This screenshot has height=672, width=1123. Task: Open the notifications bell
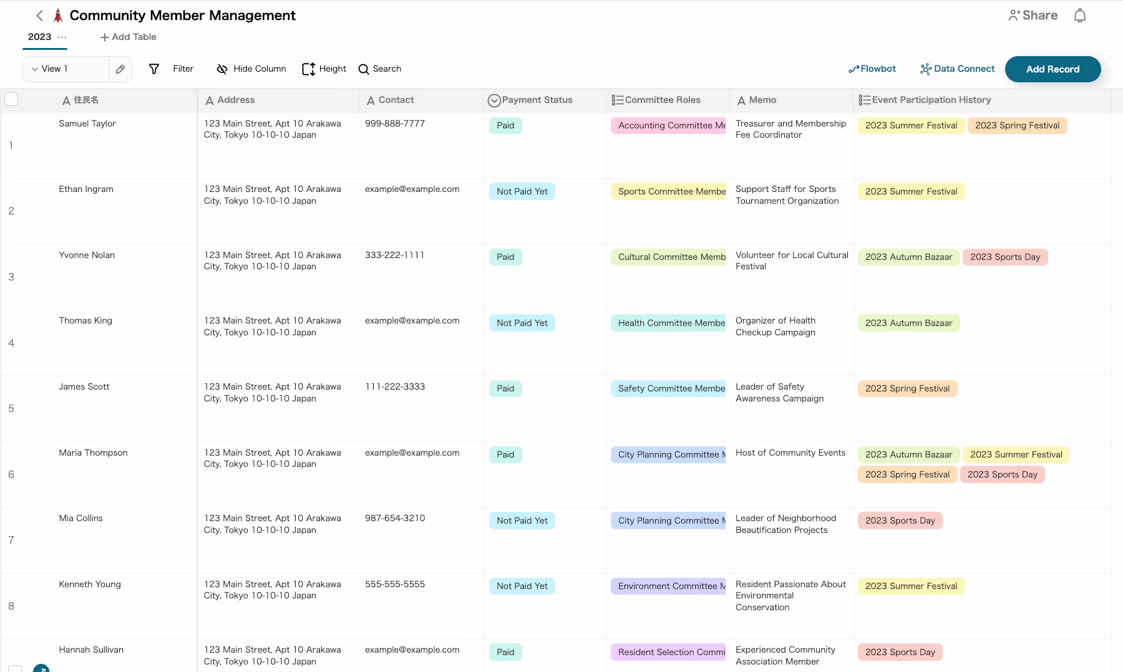coord(1079,16)
